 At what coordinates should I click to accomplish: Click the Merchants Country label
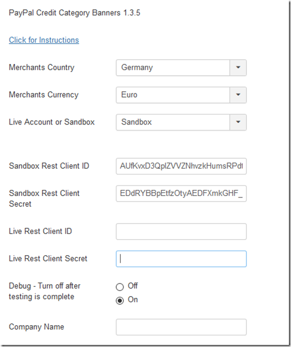click(41, 67)
